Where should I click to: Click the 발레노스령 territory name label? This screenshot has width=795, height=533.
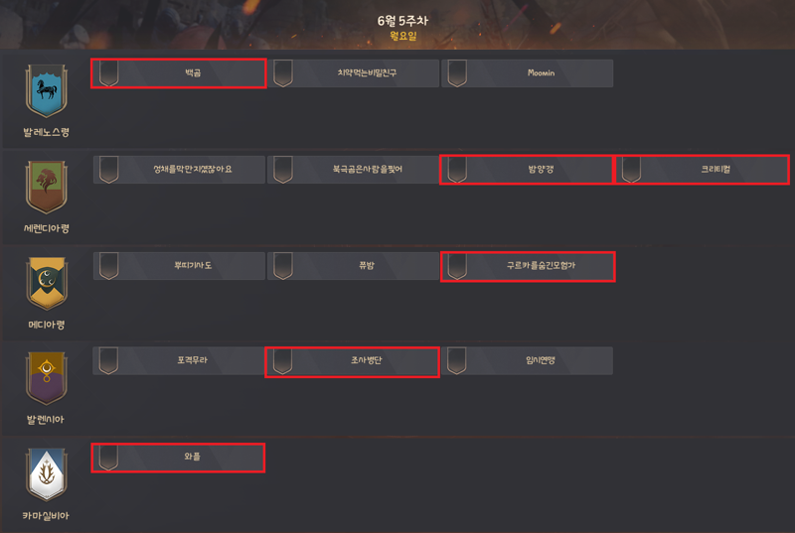46,132
